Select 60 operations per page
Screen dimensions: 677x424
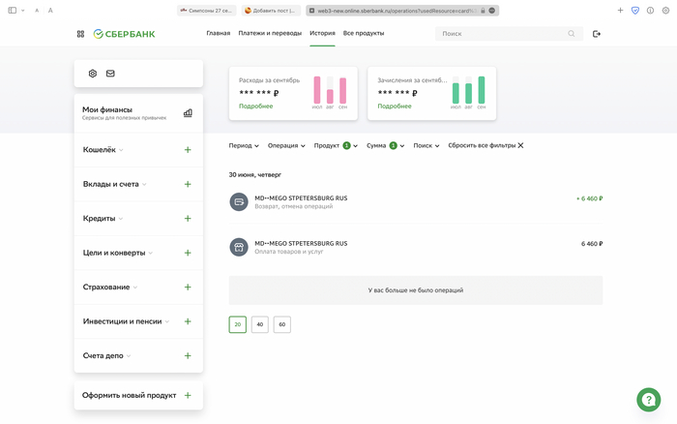tap(281, 324)
